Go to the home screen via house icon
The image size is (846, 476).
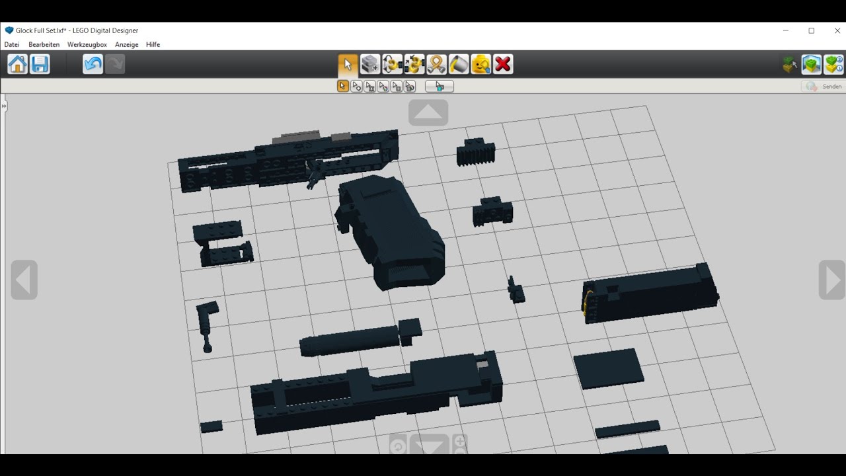pyautogui.click(x=18, y=64)
